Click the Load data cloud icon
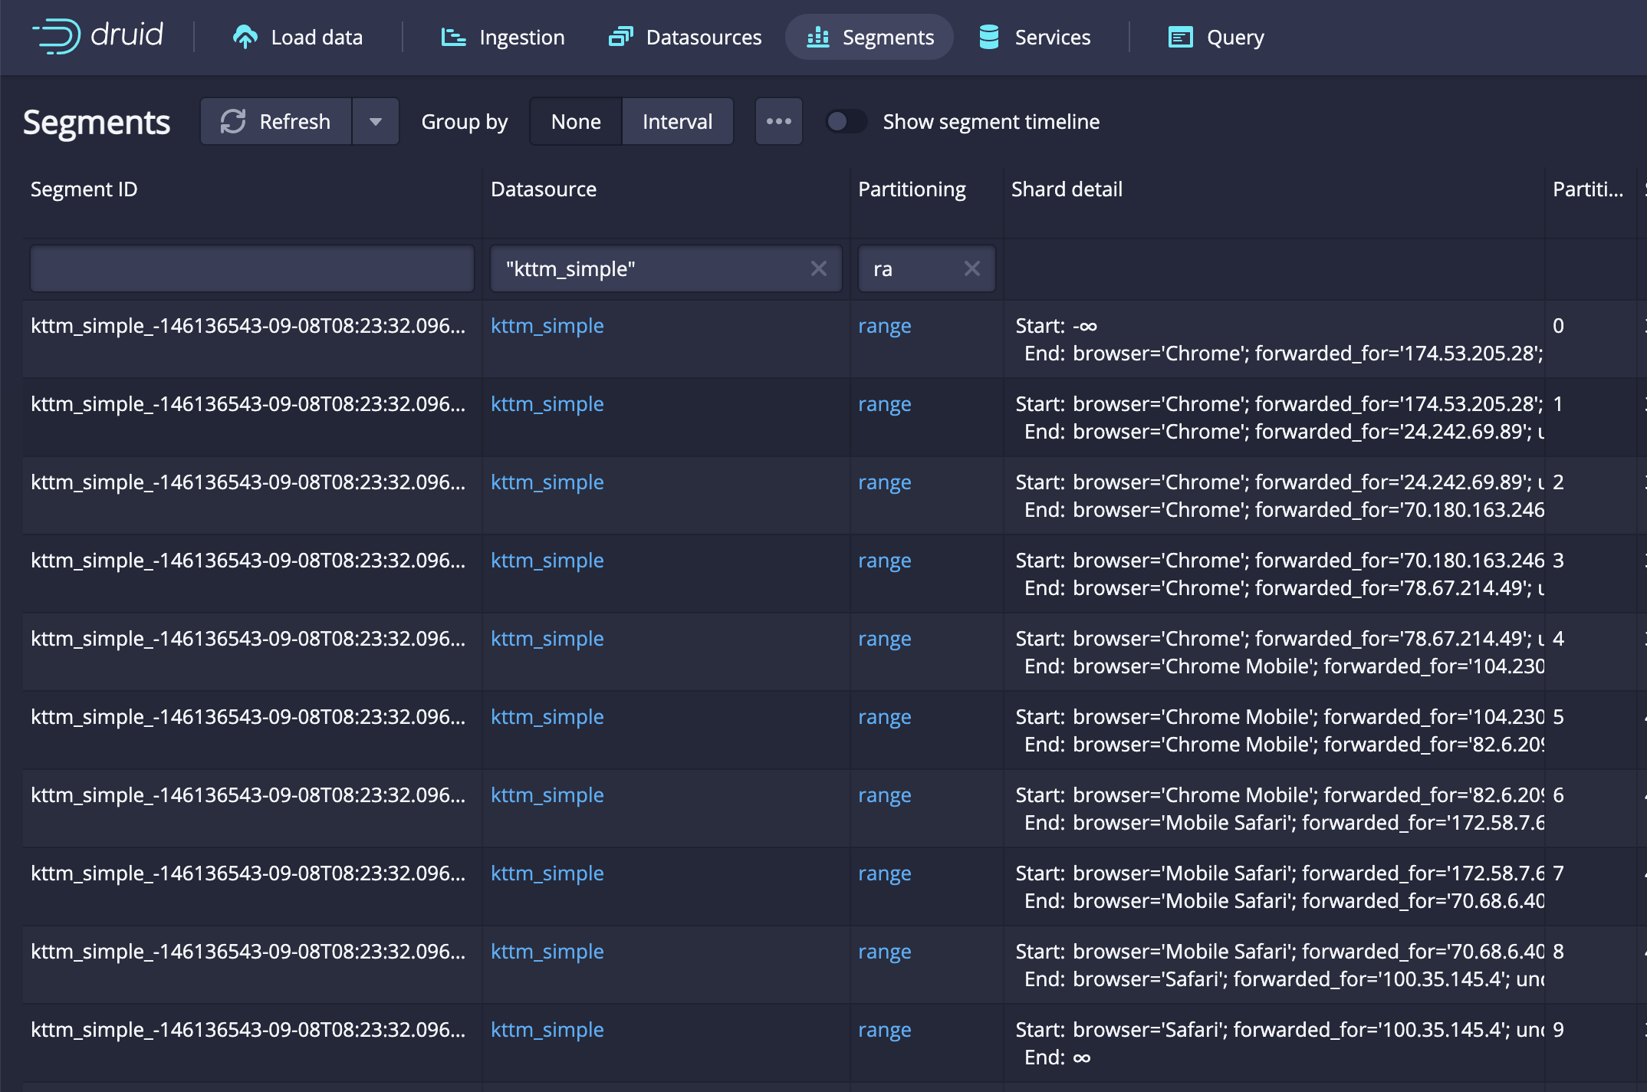This screenshot has height=1092, width=1647. (x=245, y=37)
